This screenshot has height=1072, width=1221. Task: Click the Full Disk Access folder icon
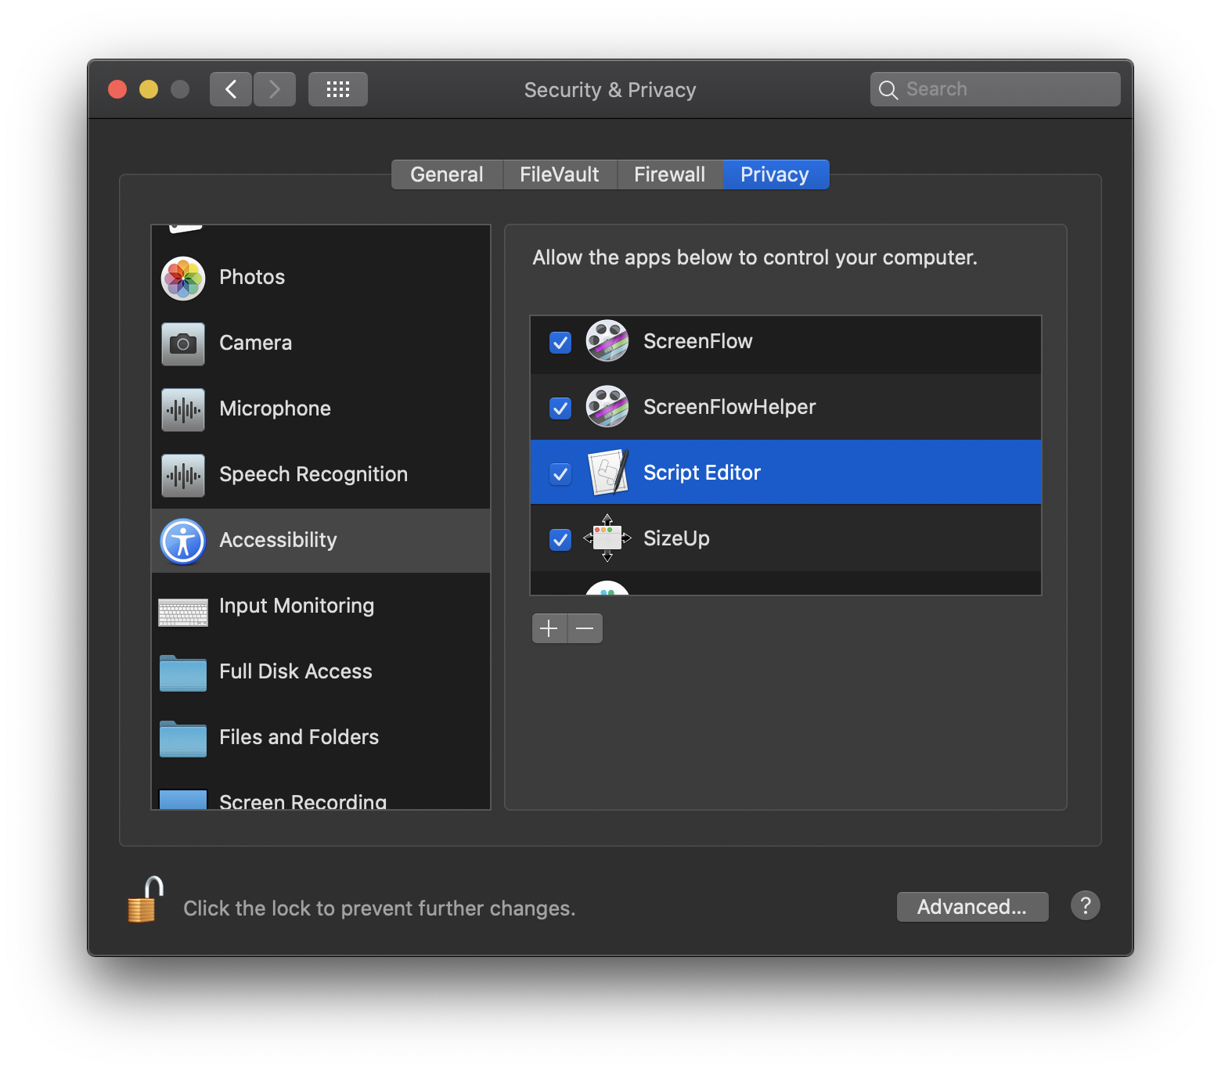coord(183,673)
